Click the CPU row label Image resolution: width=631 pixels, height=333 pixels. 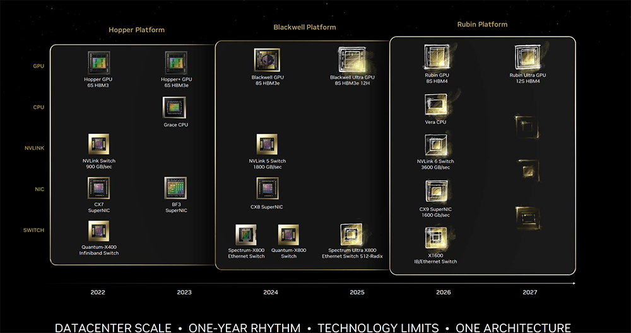(x=38, y=107)
